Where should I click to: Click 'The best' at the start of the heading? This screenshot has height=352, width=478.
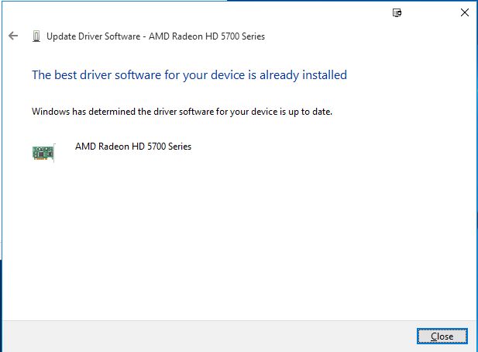coord(54,75)
